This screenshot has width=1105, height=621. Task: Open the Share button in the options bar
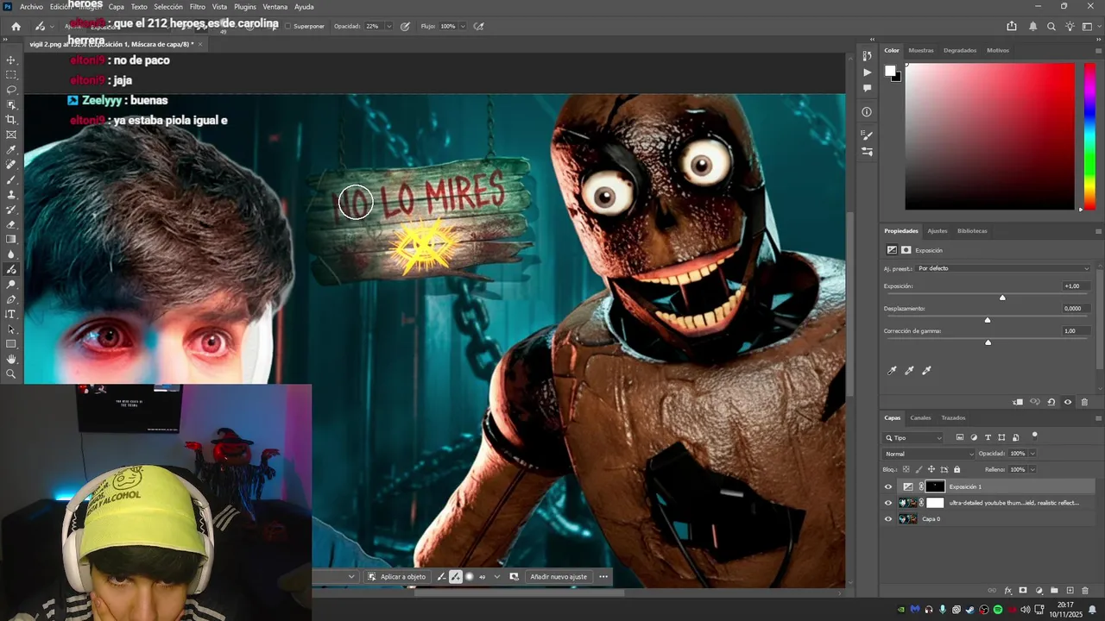1011,27
